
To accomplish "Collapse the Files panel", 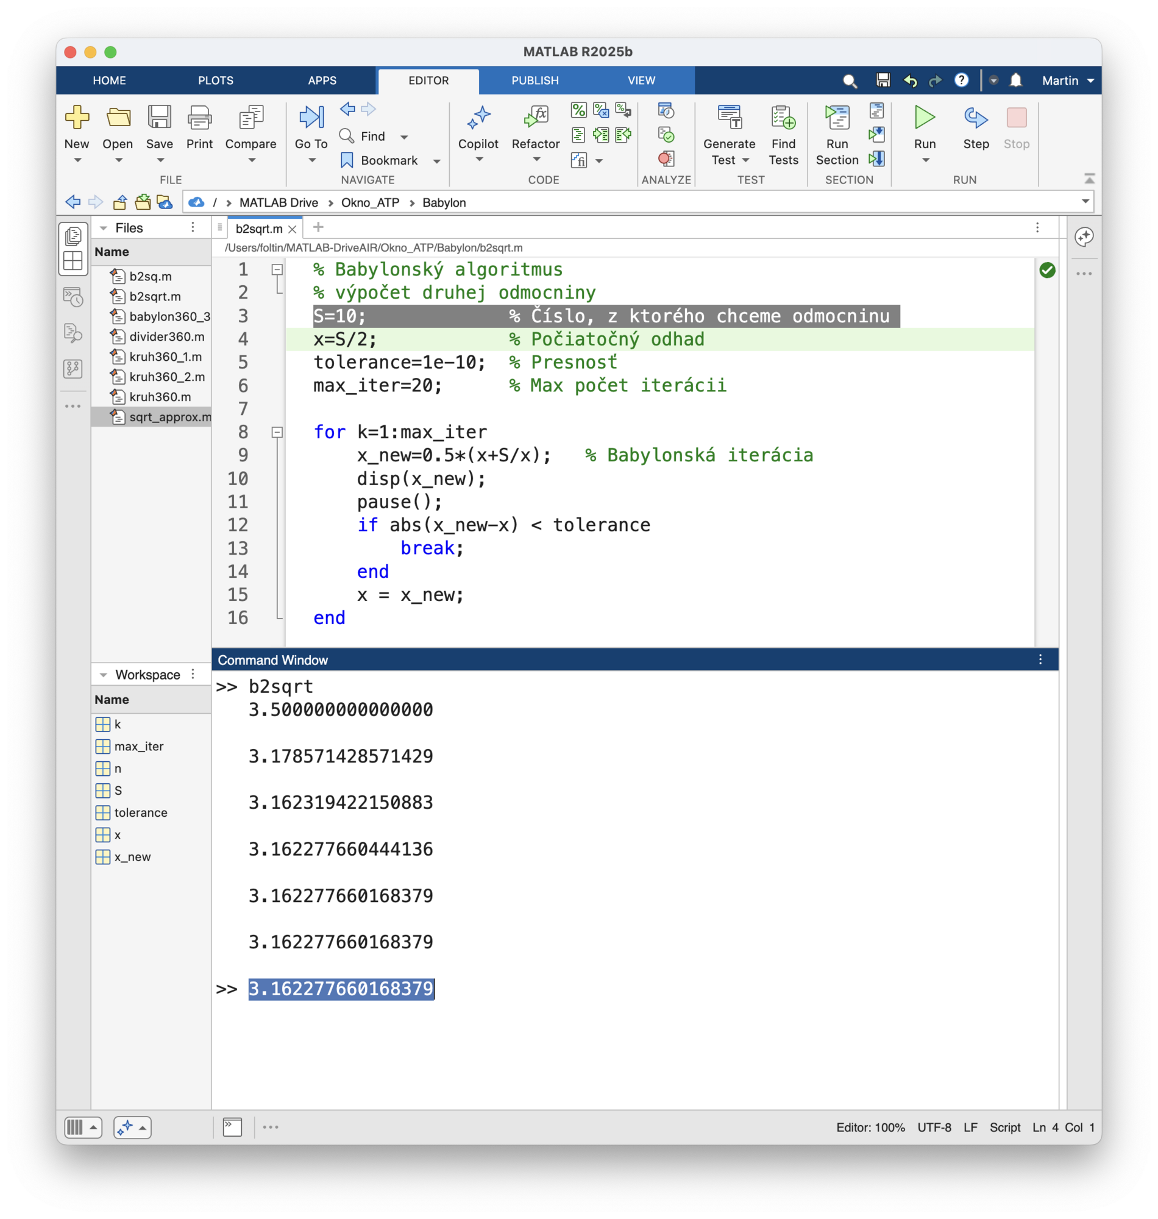I will tap(104, 229).
